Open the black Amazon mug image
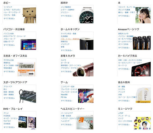 pyautogui.click(x=87, y=44)
